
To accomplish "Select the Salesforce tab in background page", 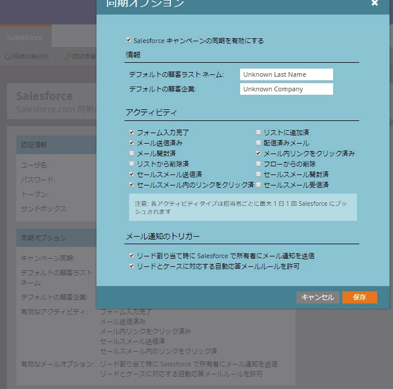I will (25, 38).
